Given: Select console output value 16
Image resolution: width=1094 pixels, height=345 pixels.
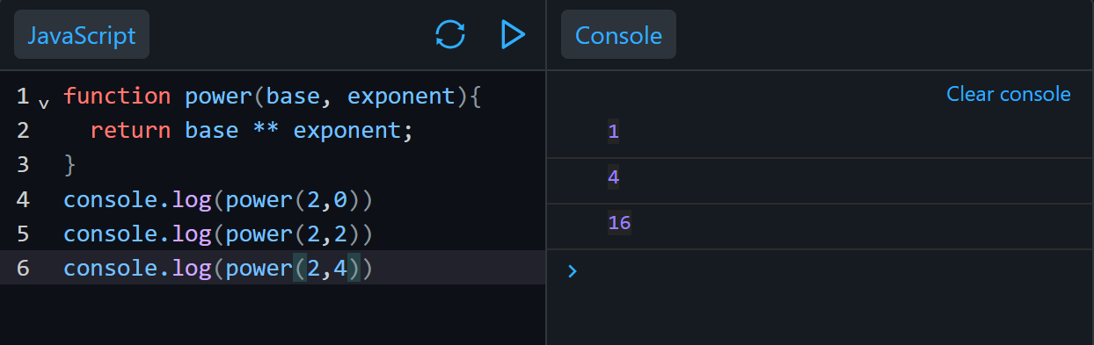Looking at the screenshot, I should coord(619,223).
